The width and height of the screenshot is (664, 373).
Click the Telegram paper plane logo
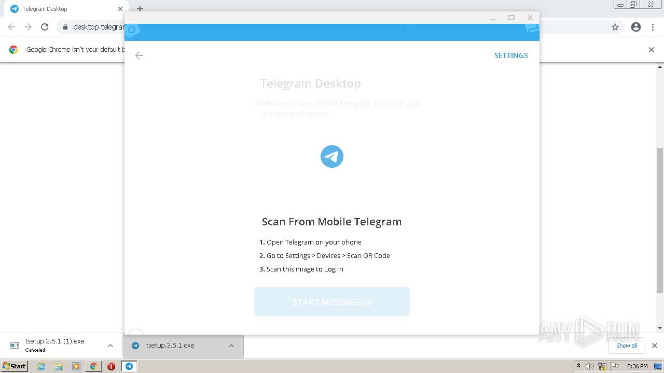coord(332,156)
